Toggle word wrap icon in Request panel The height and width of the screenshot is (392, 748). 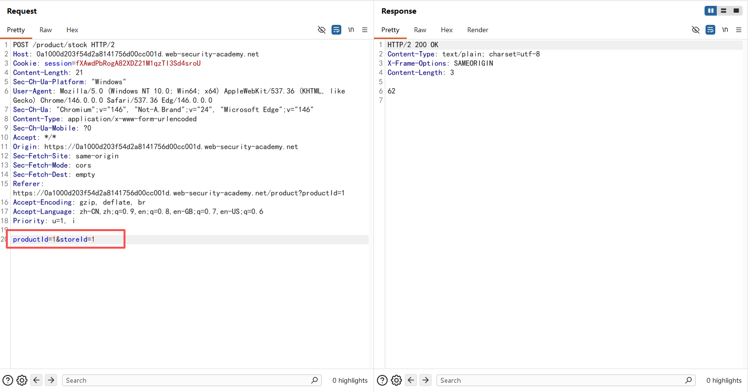point(336,30)
